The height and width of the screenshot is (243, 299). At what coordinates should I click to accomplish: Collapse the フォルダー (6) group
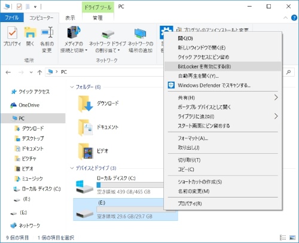point(72,87)
